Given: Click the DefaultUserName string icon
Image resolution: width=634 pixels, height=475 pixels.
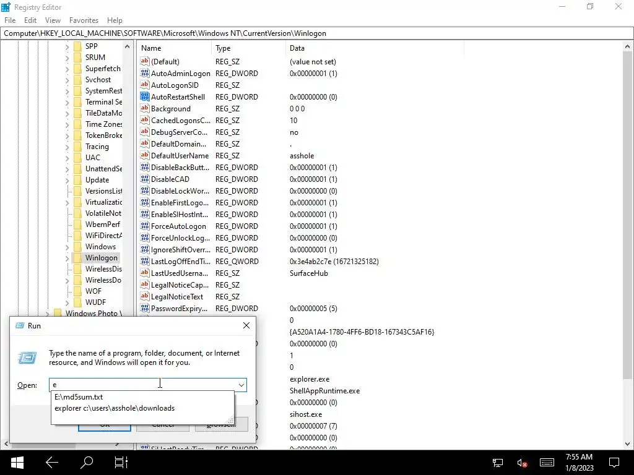Looking at the screenshot, I should point(145,155).
